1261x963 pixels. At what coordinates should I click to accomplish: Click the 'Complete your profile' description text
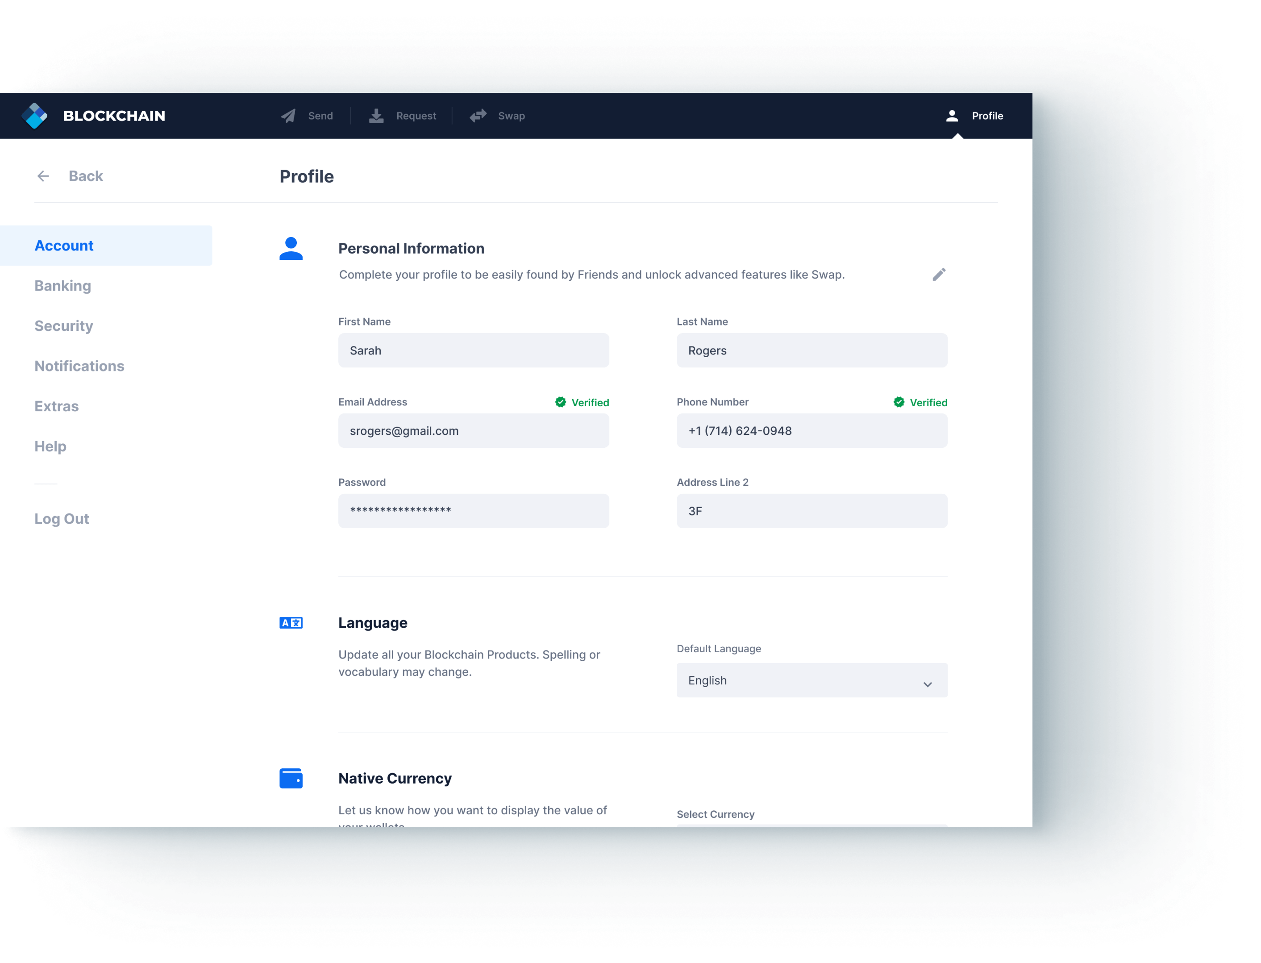(x=591, y=275)
